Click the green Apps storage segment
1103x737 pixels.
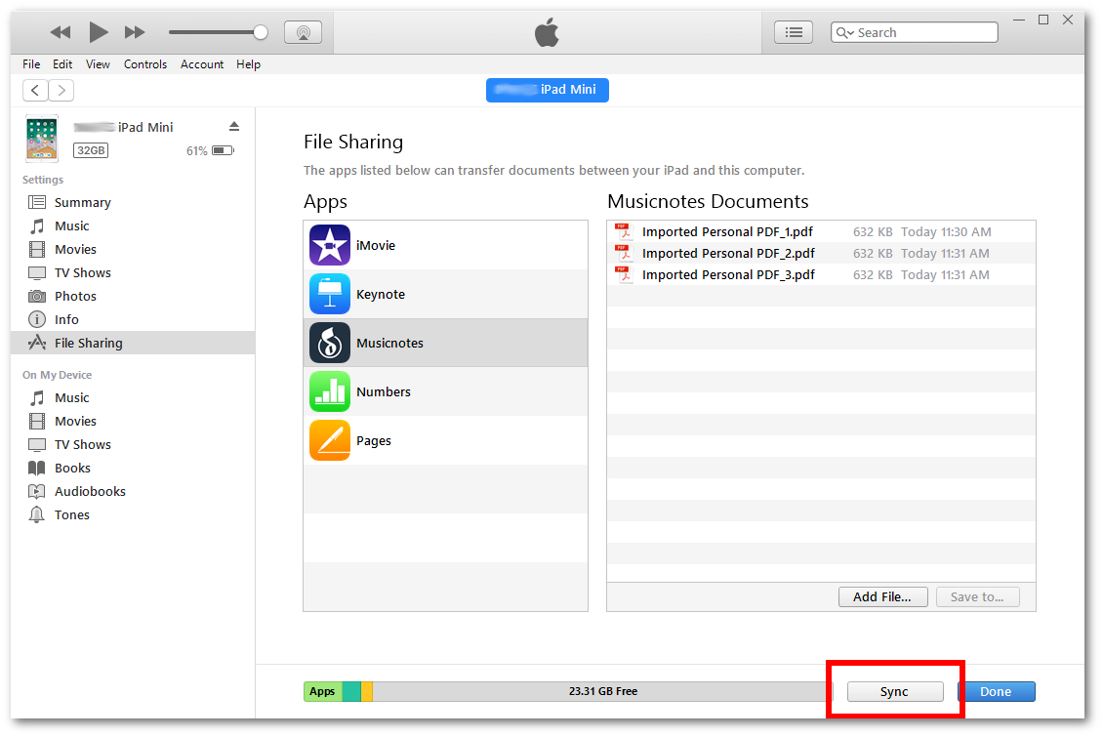323,691
